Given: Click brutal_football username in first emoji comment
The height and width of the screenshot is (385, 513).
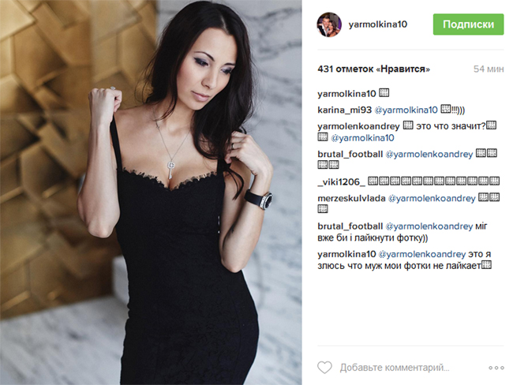Looking at the screenshot, I should click(350, 154).
